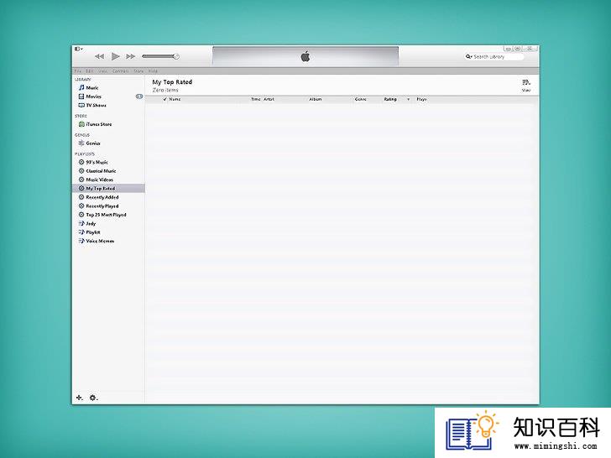
Task: Sort by the Plays column header
Action: 421,99
